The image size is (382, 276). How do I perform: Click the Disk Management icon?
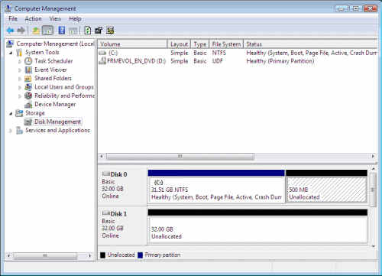coord(28,122)
